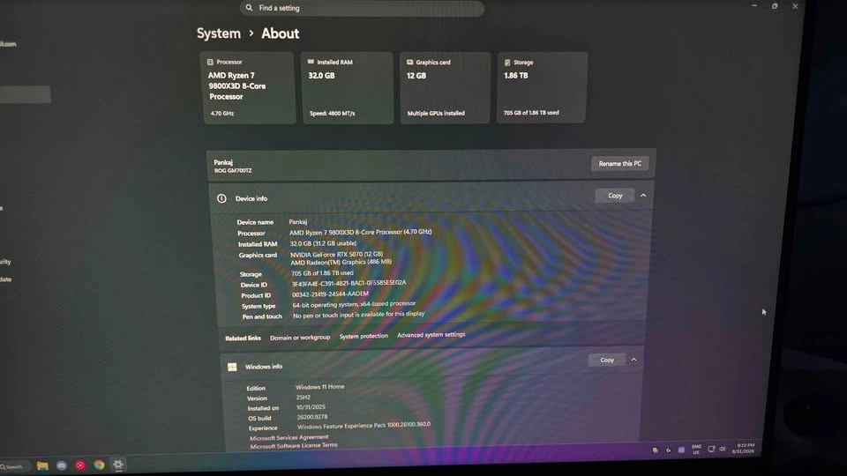Click the Graphics card icon on the card
The width and height of the screenshot is (847, 476).
point(410,63)
